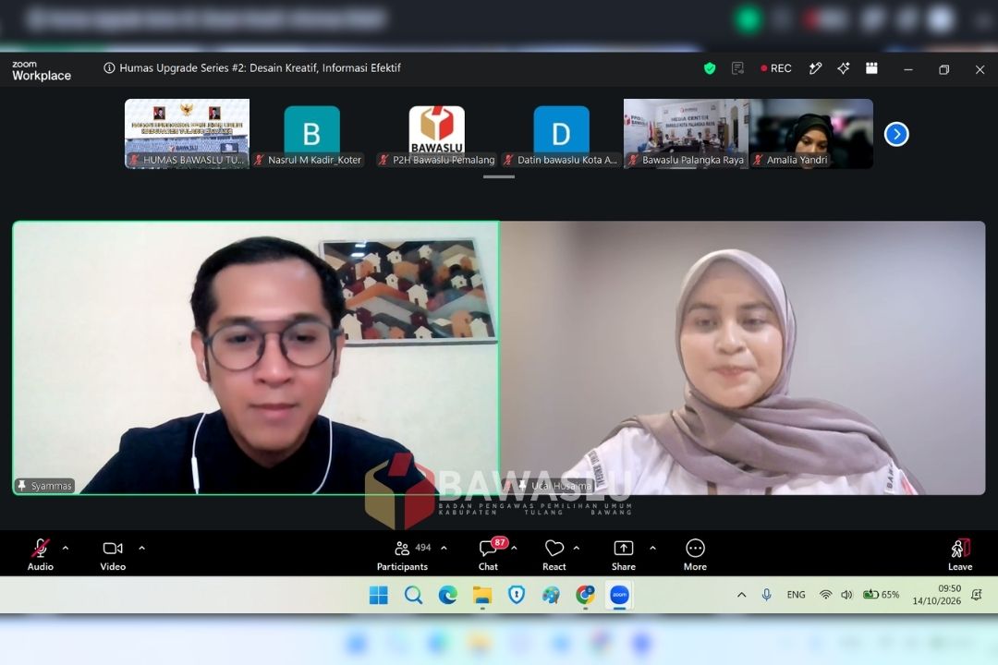The image size is (998, 665).
Task: Open the meeting notes icon beside REC
Action: (737, 68)
